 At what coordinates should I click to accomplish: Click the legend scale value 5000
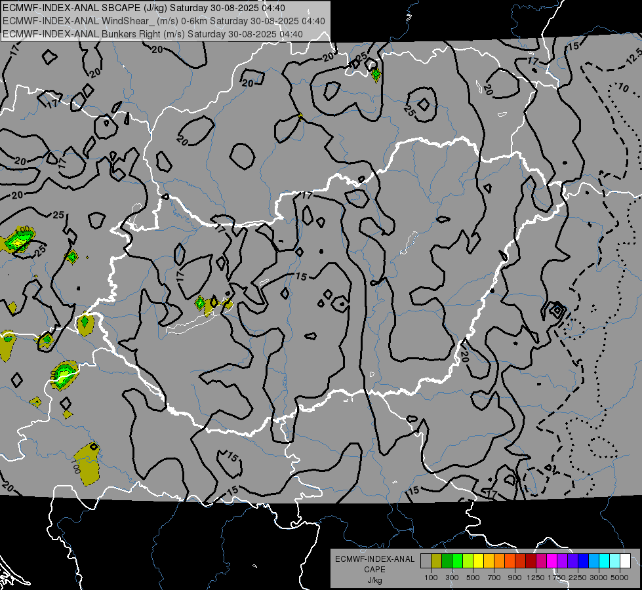coord(620,578)
